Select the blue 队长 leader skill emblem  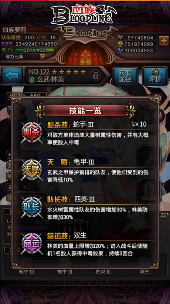point(32,207)
